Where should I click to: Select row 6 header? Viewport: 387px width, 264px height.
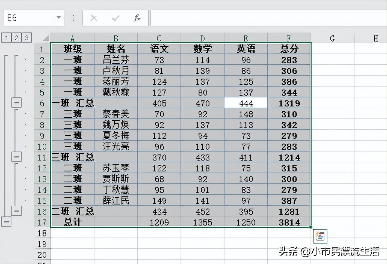[42, 103]
